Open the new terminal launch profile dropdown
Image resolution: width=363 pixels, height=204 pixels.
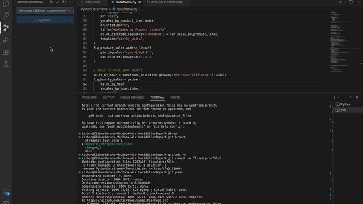(338, 97)
